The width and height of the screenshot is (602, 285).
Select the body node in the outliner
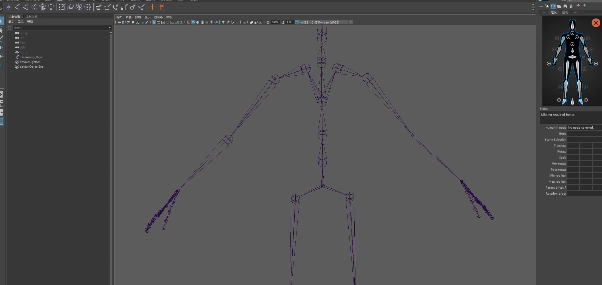click(x=23, y=52)
